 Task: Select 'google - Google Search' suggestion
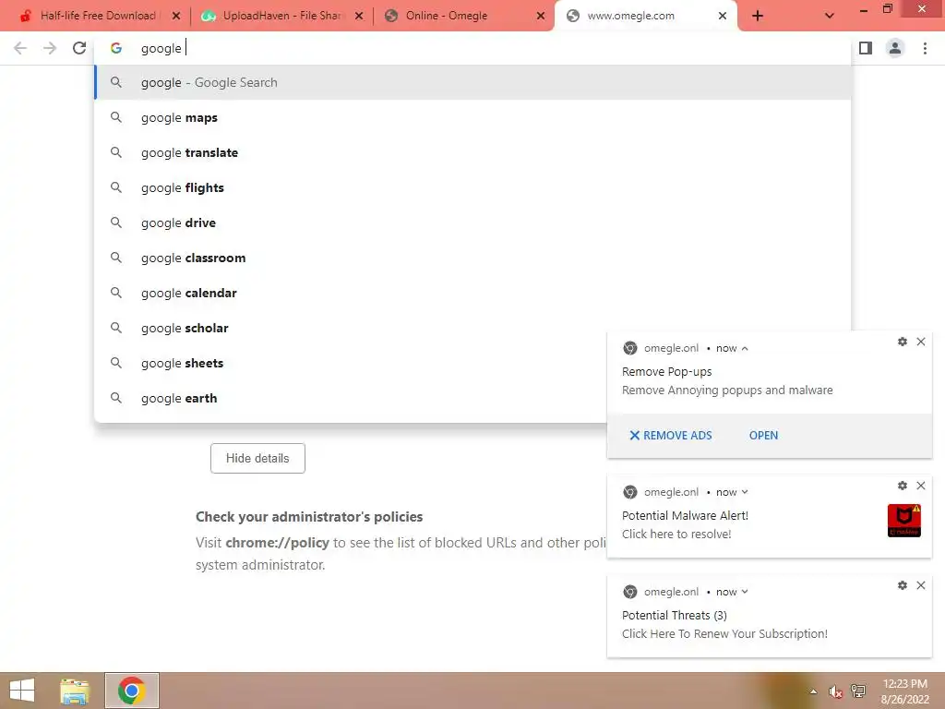pos(472,82)
